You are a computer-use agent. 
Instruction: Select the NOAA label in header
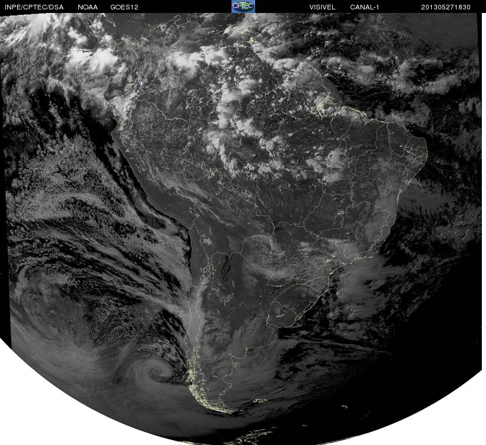(88, 7)
